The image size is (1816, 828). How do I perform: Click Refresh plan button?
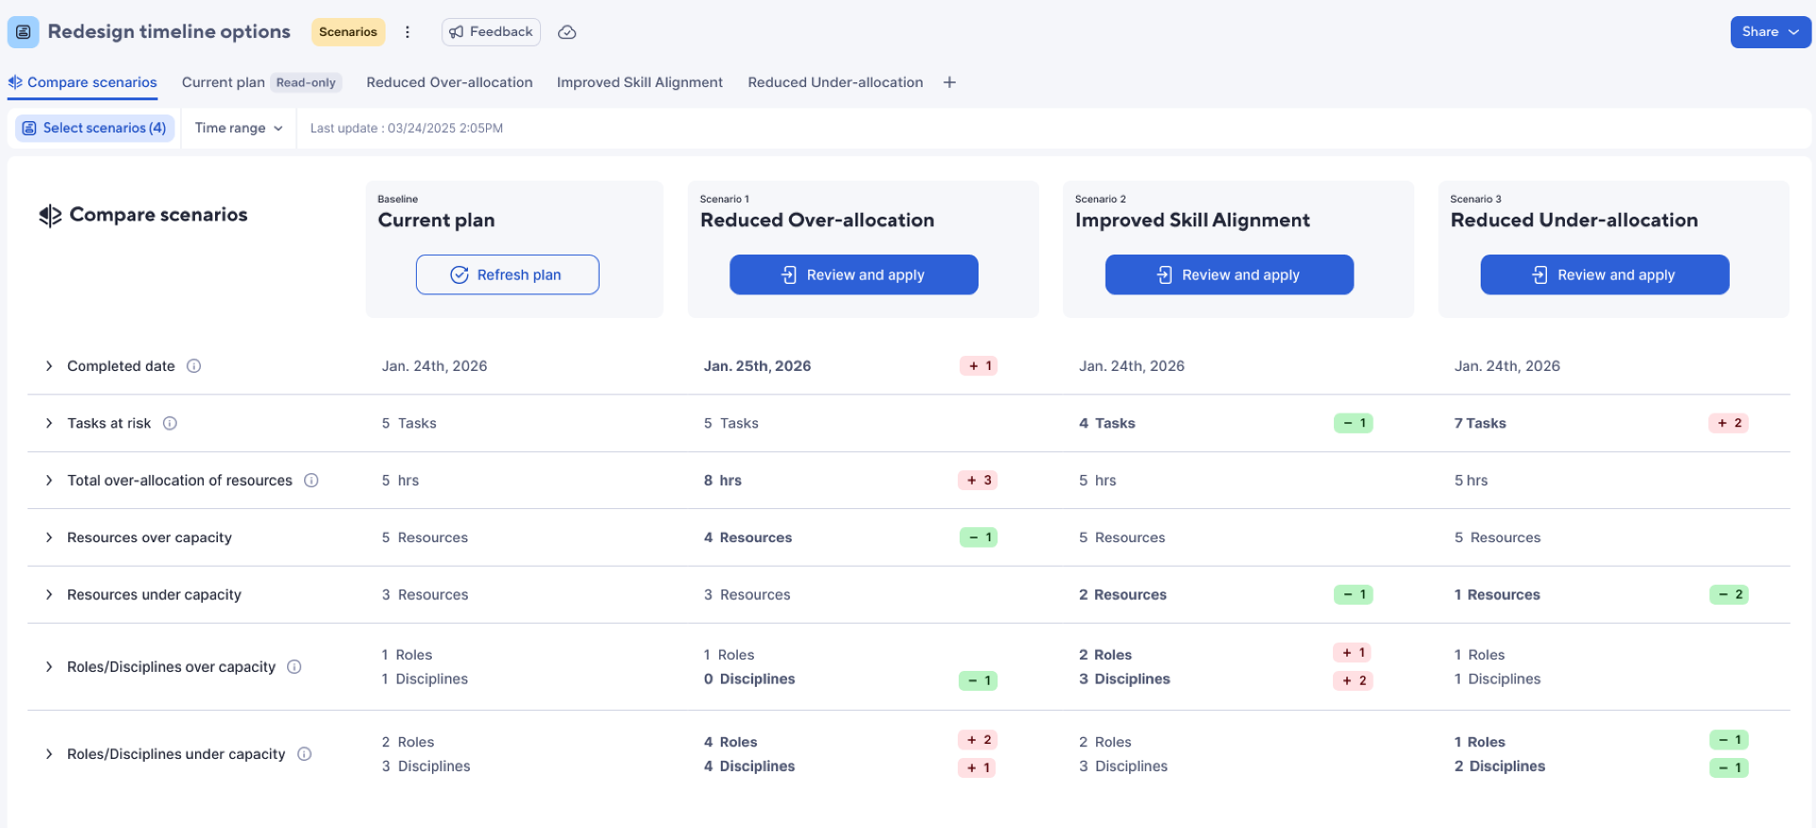click(x=508, y=274)
